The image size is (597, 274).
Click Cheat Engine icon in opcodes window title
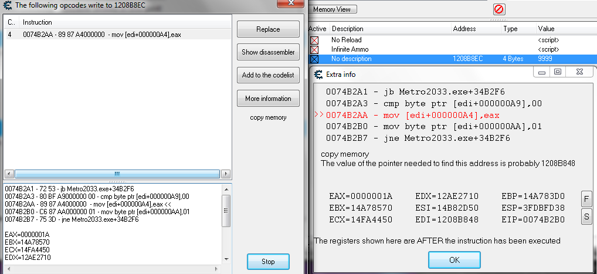pyautogui.click(x=7, y=5)
